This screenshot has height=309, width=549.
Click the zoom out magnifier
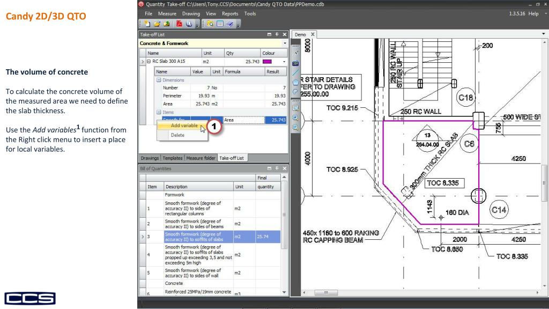point(295,127)
